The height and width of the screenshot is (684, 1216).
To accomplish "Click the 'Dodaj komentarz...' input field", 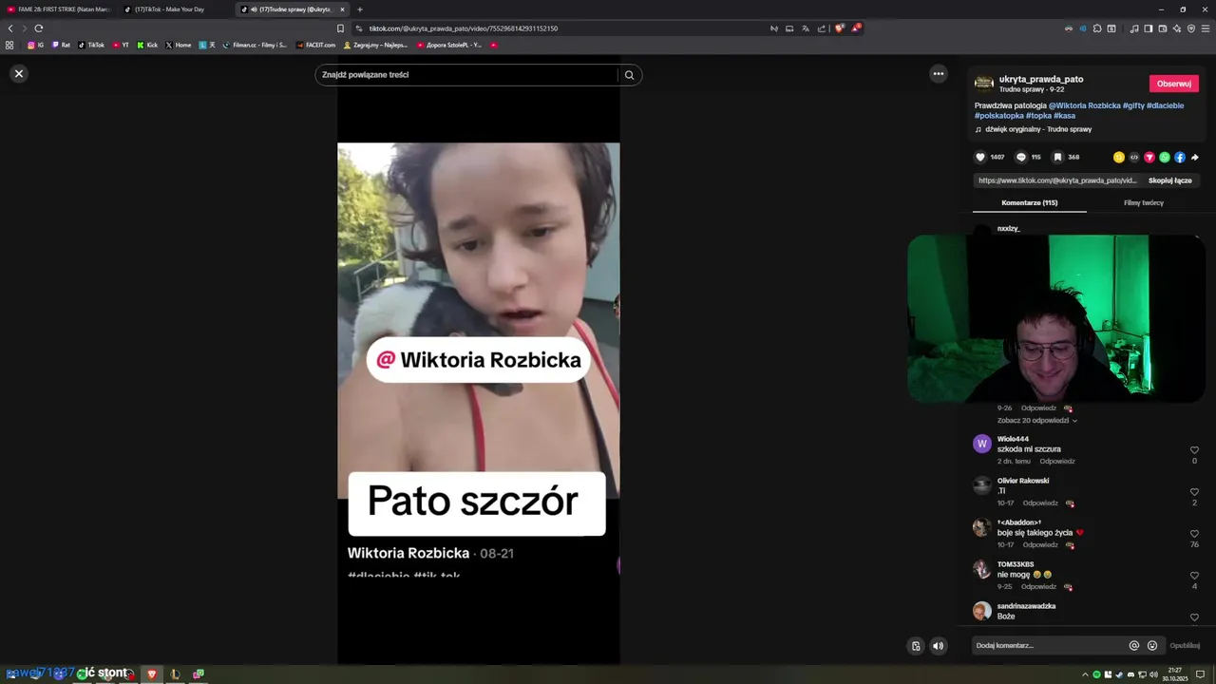I will tap(1049, 646).
